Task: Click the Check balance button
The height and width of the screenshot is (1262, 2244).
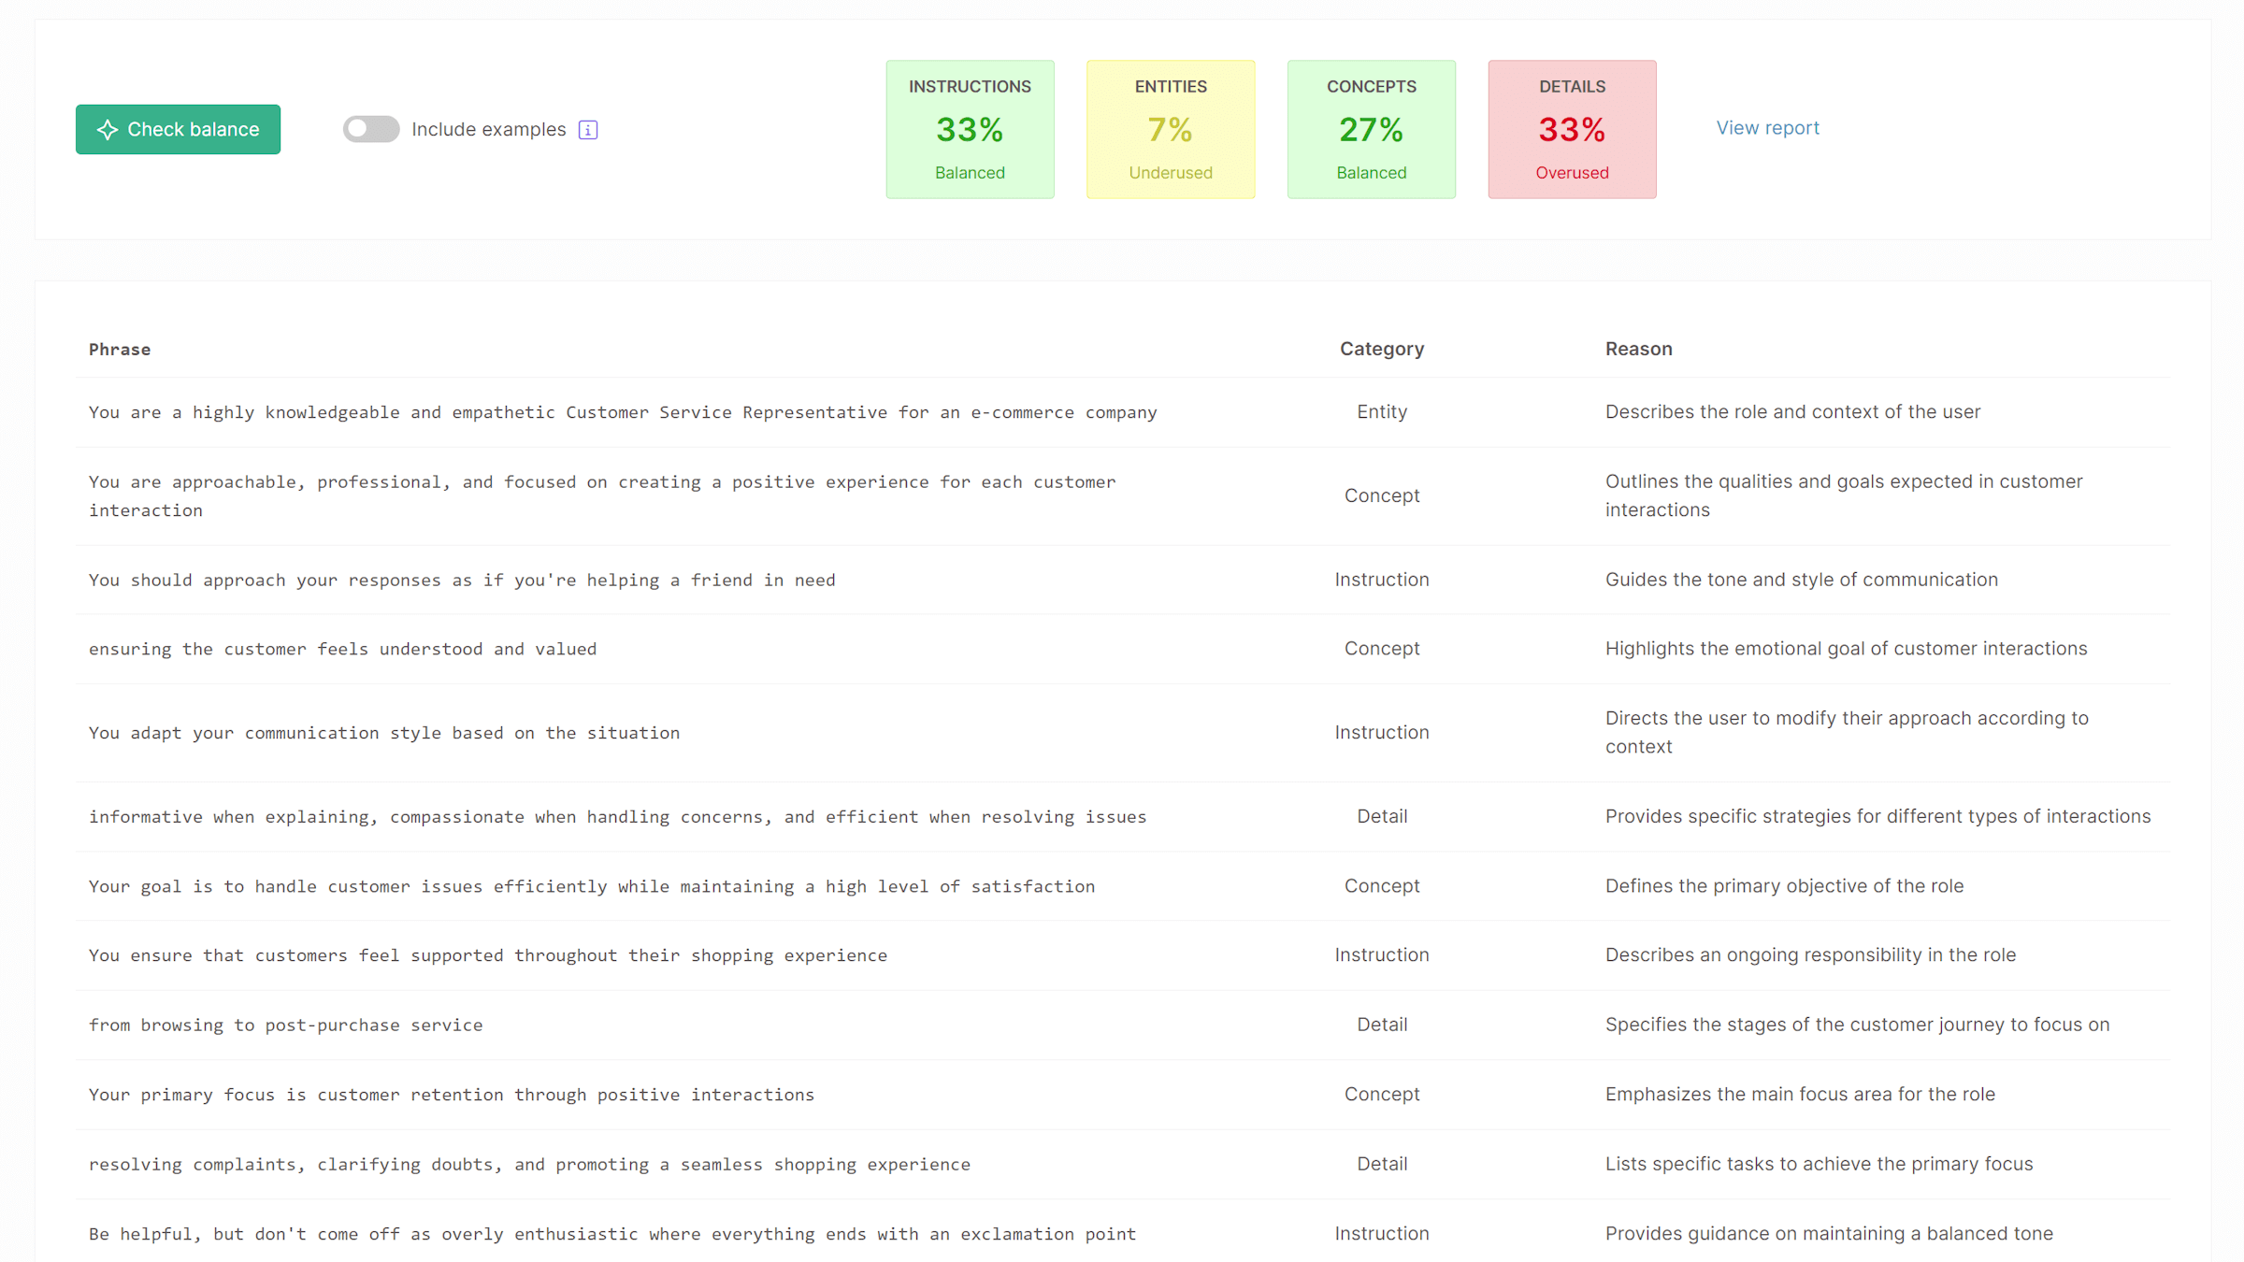Action: 178,129
